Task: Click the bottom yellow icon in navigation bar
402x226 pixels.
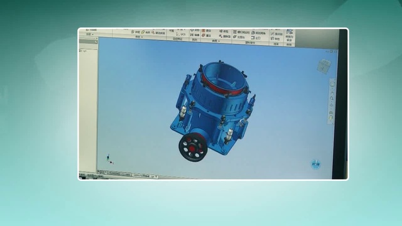Action: (331, 117)
